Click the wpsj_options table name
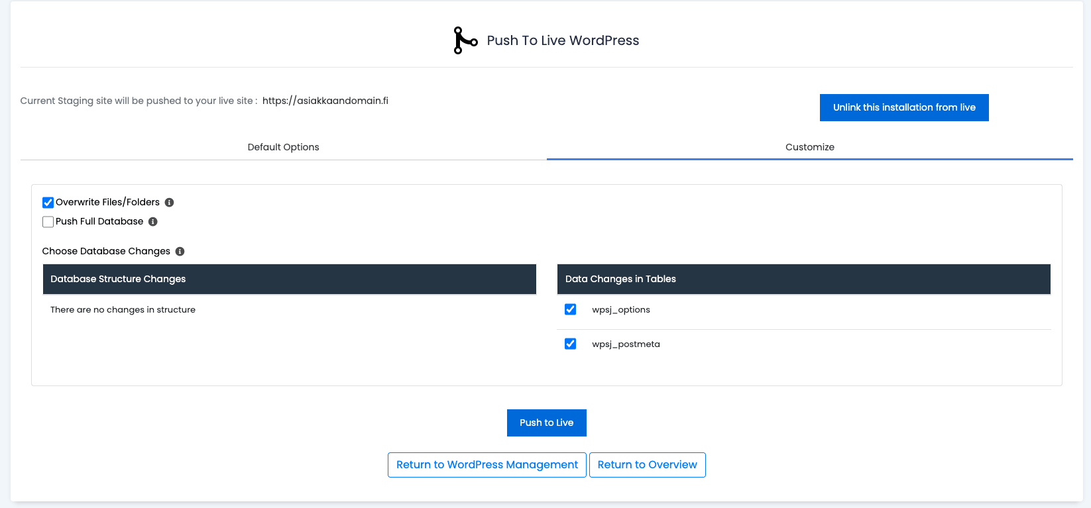Viewport: 1091px width, 508px height. coord(621,310)
